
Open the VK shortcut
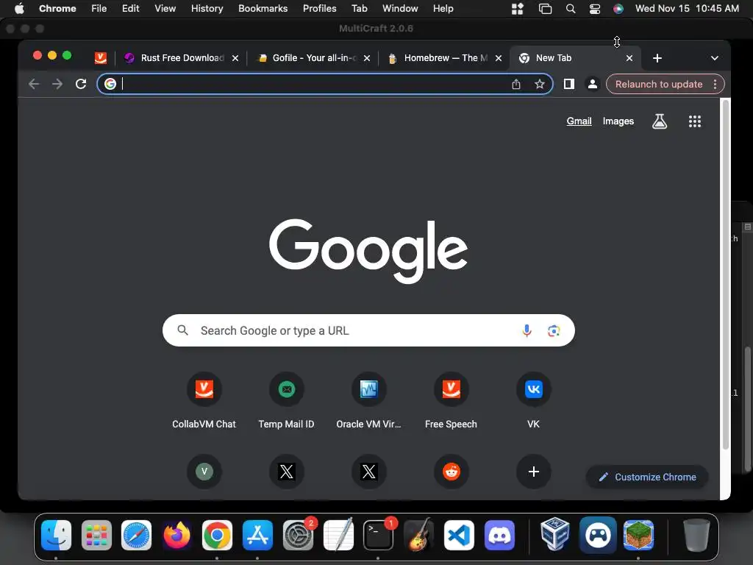pyautogui.click(x=534, y=401)
